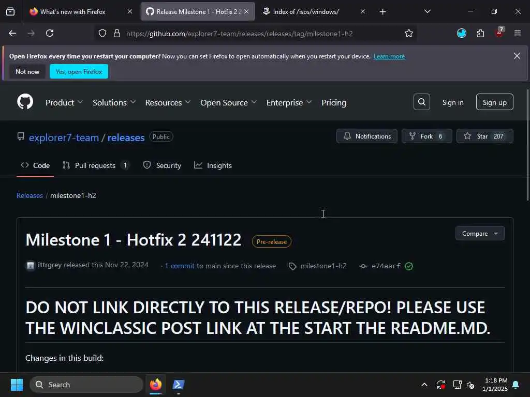Open the Code repository tab

click(35, 165)
